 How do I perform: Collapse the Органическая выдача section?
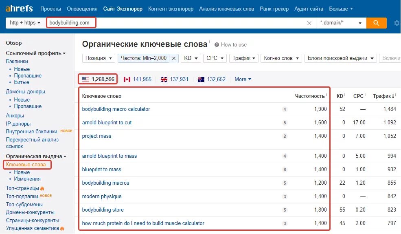36,157
